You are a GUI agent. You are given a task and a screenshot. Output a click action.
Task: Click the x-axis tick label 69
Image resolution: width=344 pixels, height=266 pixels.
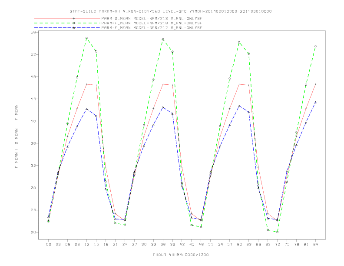coord(268,244)
